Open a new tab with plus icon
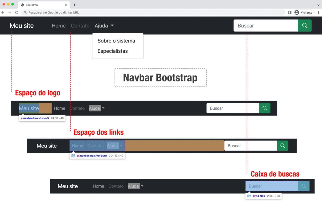Image resolution: width=322 pixels, height=203 pixels. [x=75, y=5]
